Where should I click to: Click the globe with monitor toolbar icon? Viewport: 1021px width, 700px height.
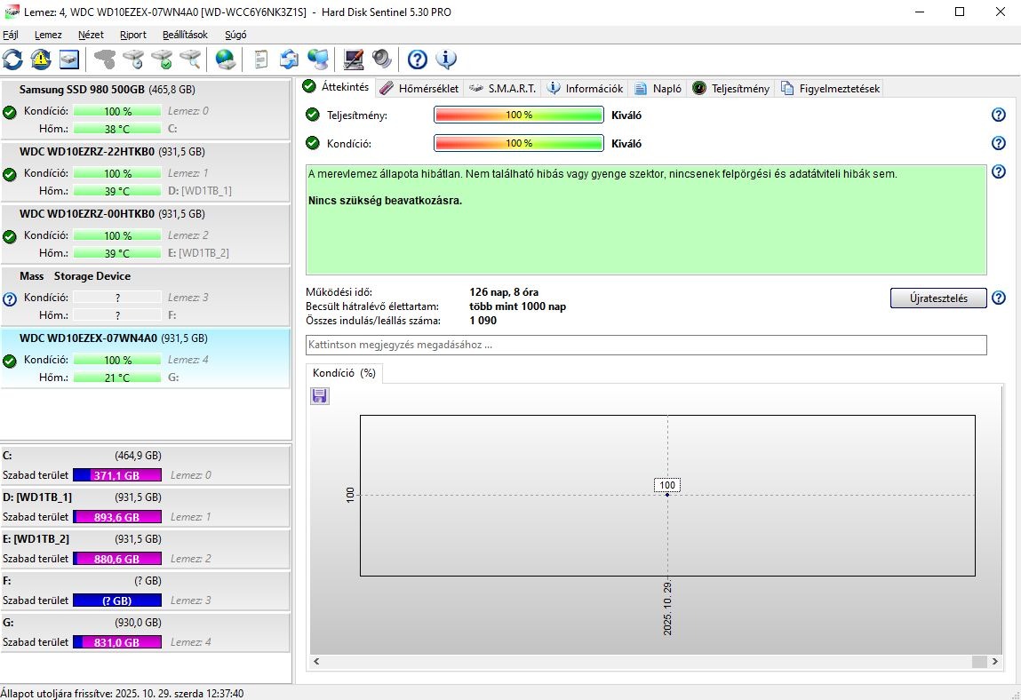tap(318, 60)
